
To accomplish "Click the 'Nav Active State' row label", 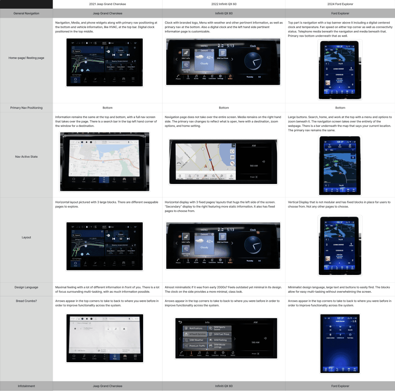I will point(26,156).
